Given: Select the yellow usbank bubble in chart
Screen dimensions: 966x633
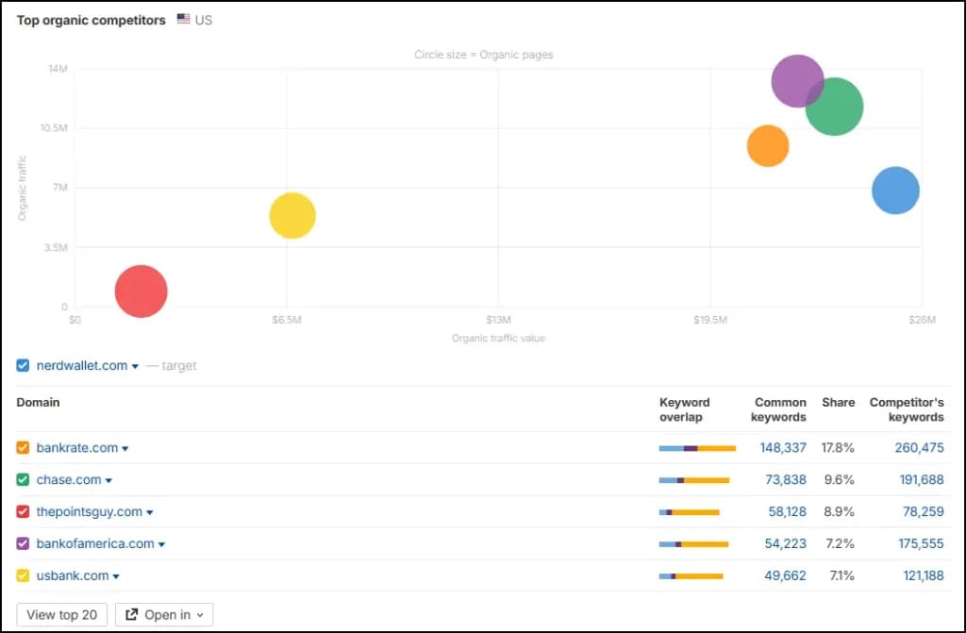Looking at the screenshot, I should (x=292, y=216).
